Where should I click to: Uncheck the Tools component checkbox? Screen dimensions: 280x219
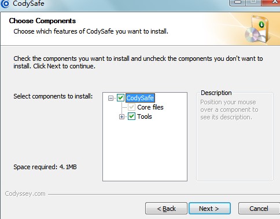(x=131, y=116)
